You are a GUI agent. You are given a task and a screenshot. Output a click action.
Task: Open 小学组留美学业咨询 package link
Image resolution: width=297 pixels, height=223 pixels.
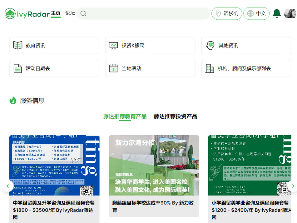[252, 210]
